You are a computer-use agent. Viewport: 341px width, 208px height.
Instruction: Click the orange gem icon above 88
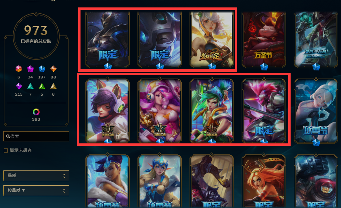(x=53, y=69)
